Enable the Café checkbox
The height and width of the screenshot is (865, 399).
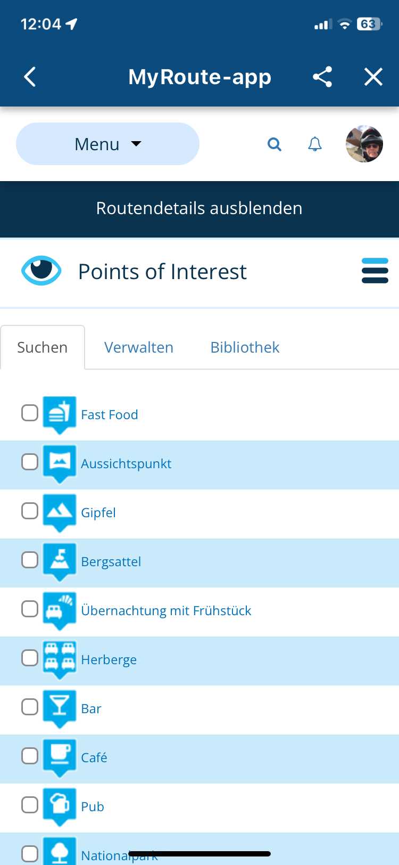pyautogui.click(x=30, y=756)
